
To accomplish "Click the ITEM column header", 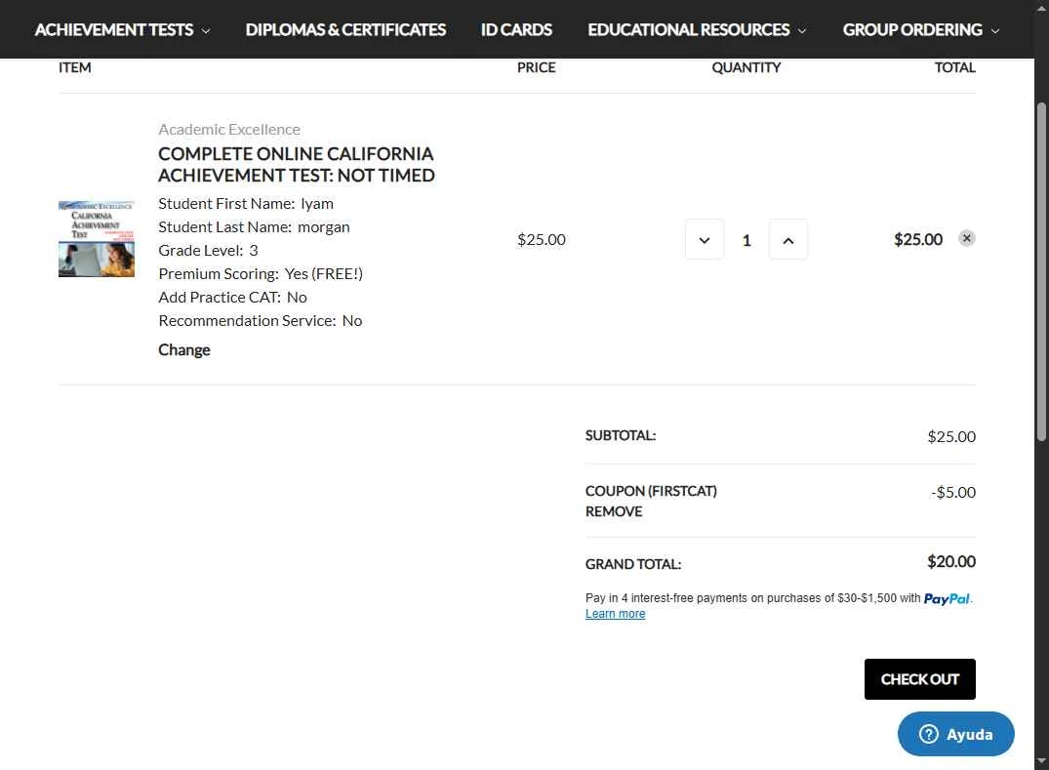I will point(75,67).
